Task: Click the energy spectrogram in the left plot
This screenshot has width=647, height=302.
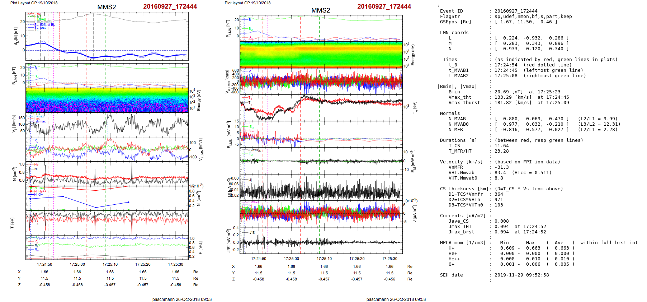Action: point(107,100)
